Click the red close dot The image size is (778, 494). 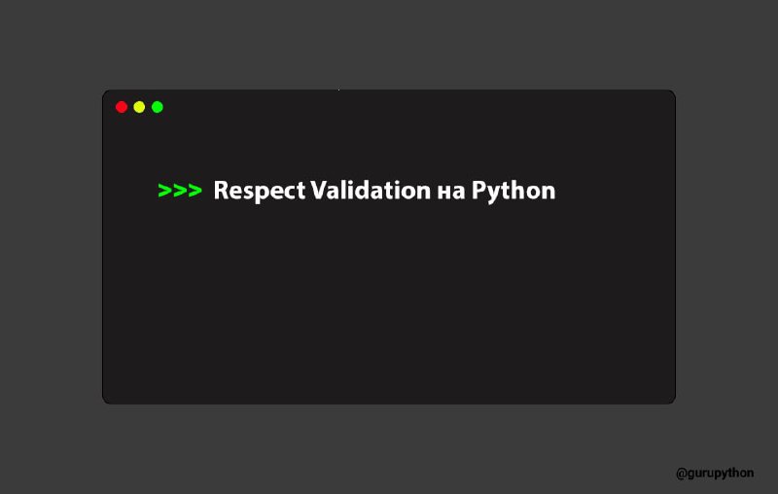point(122,107)
